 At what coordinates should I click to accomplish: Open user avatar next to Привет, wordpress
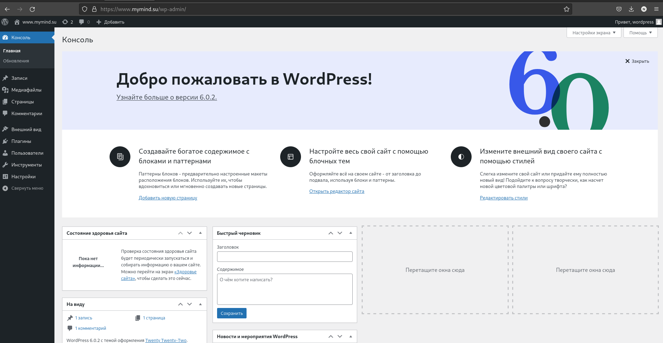659,22
